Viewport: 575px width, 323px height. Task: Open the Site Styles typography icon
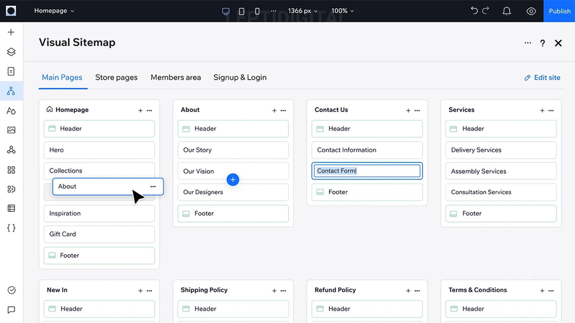coord(11,111)
